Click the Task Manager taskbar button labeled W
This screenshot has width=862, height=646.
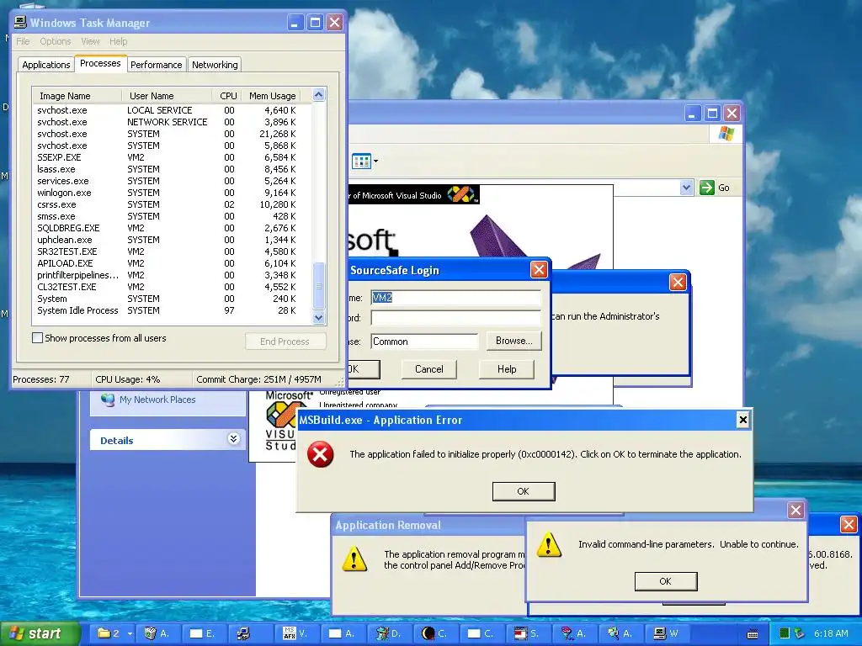[x=667, y=633]
